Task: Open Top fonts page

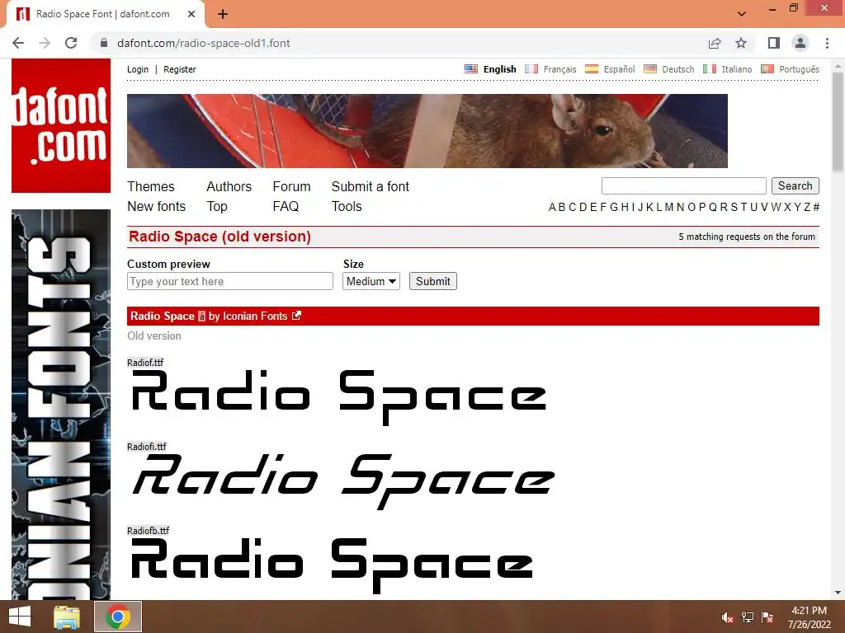Action: 217,207
